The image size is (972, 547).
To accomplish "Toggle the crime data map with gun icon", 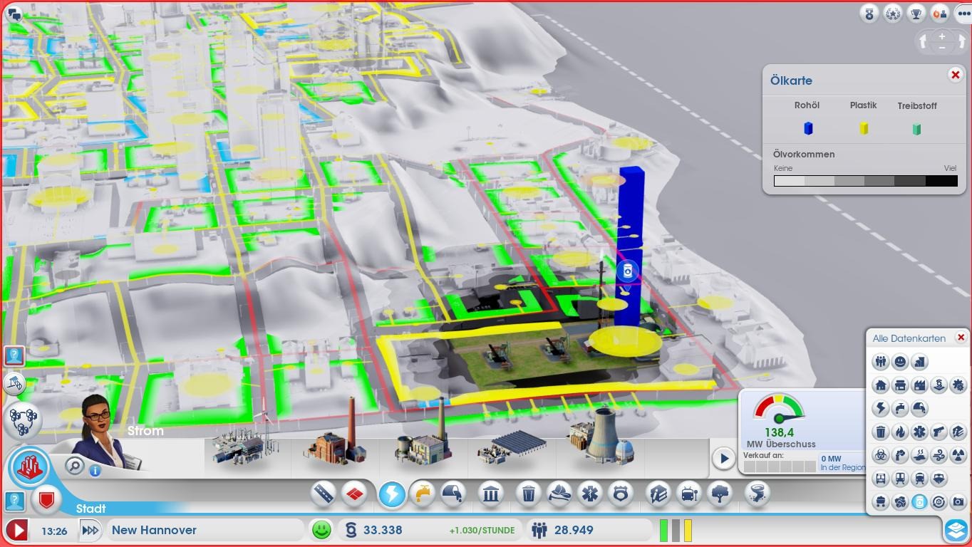I will [939, 432].
